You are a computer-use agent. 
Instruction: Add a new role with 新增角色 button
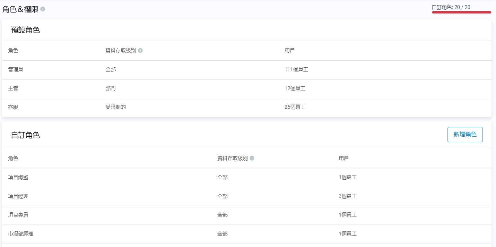[465, 134]
